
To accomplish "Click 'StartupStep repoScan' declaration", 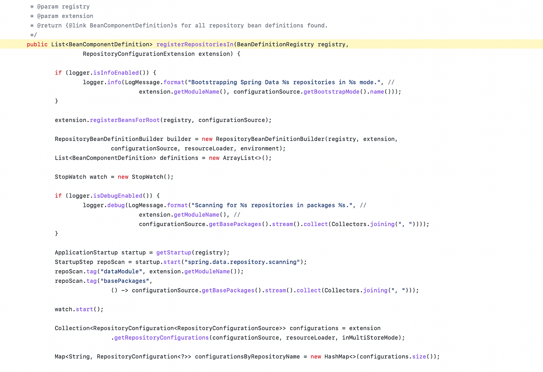I will click(x=90, y=262).
